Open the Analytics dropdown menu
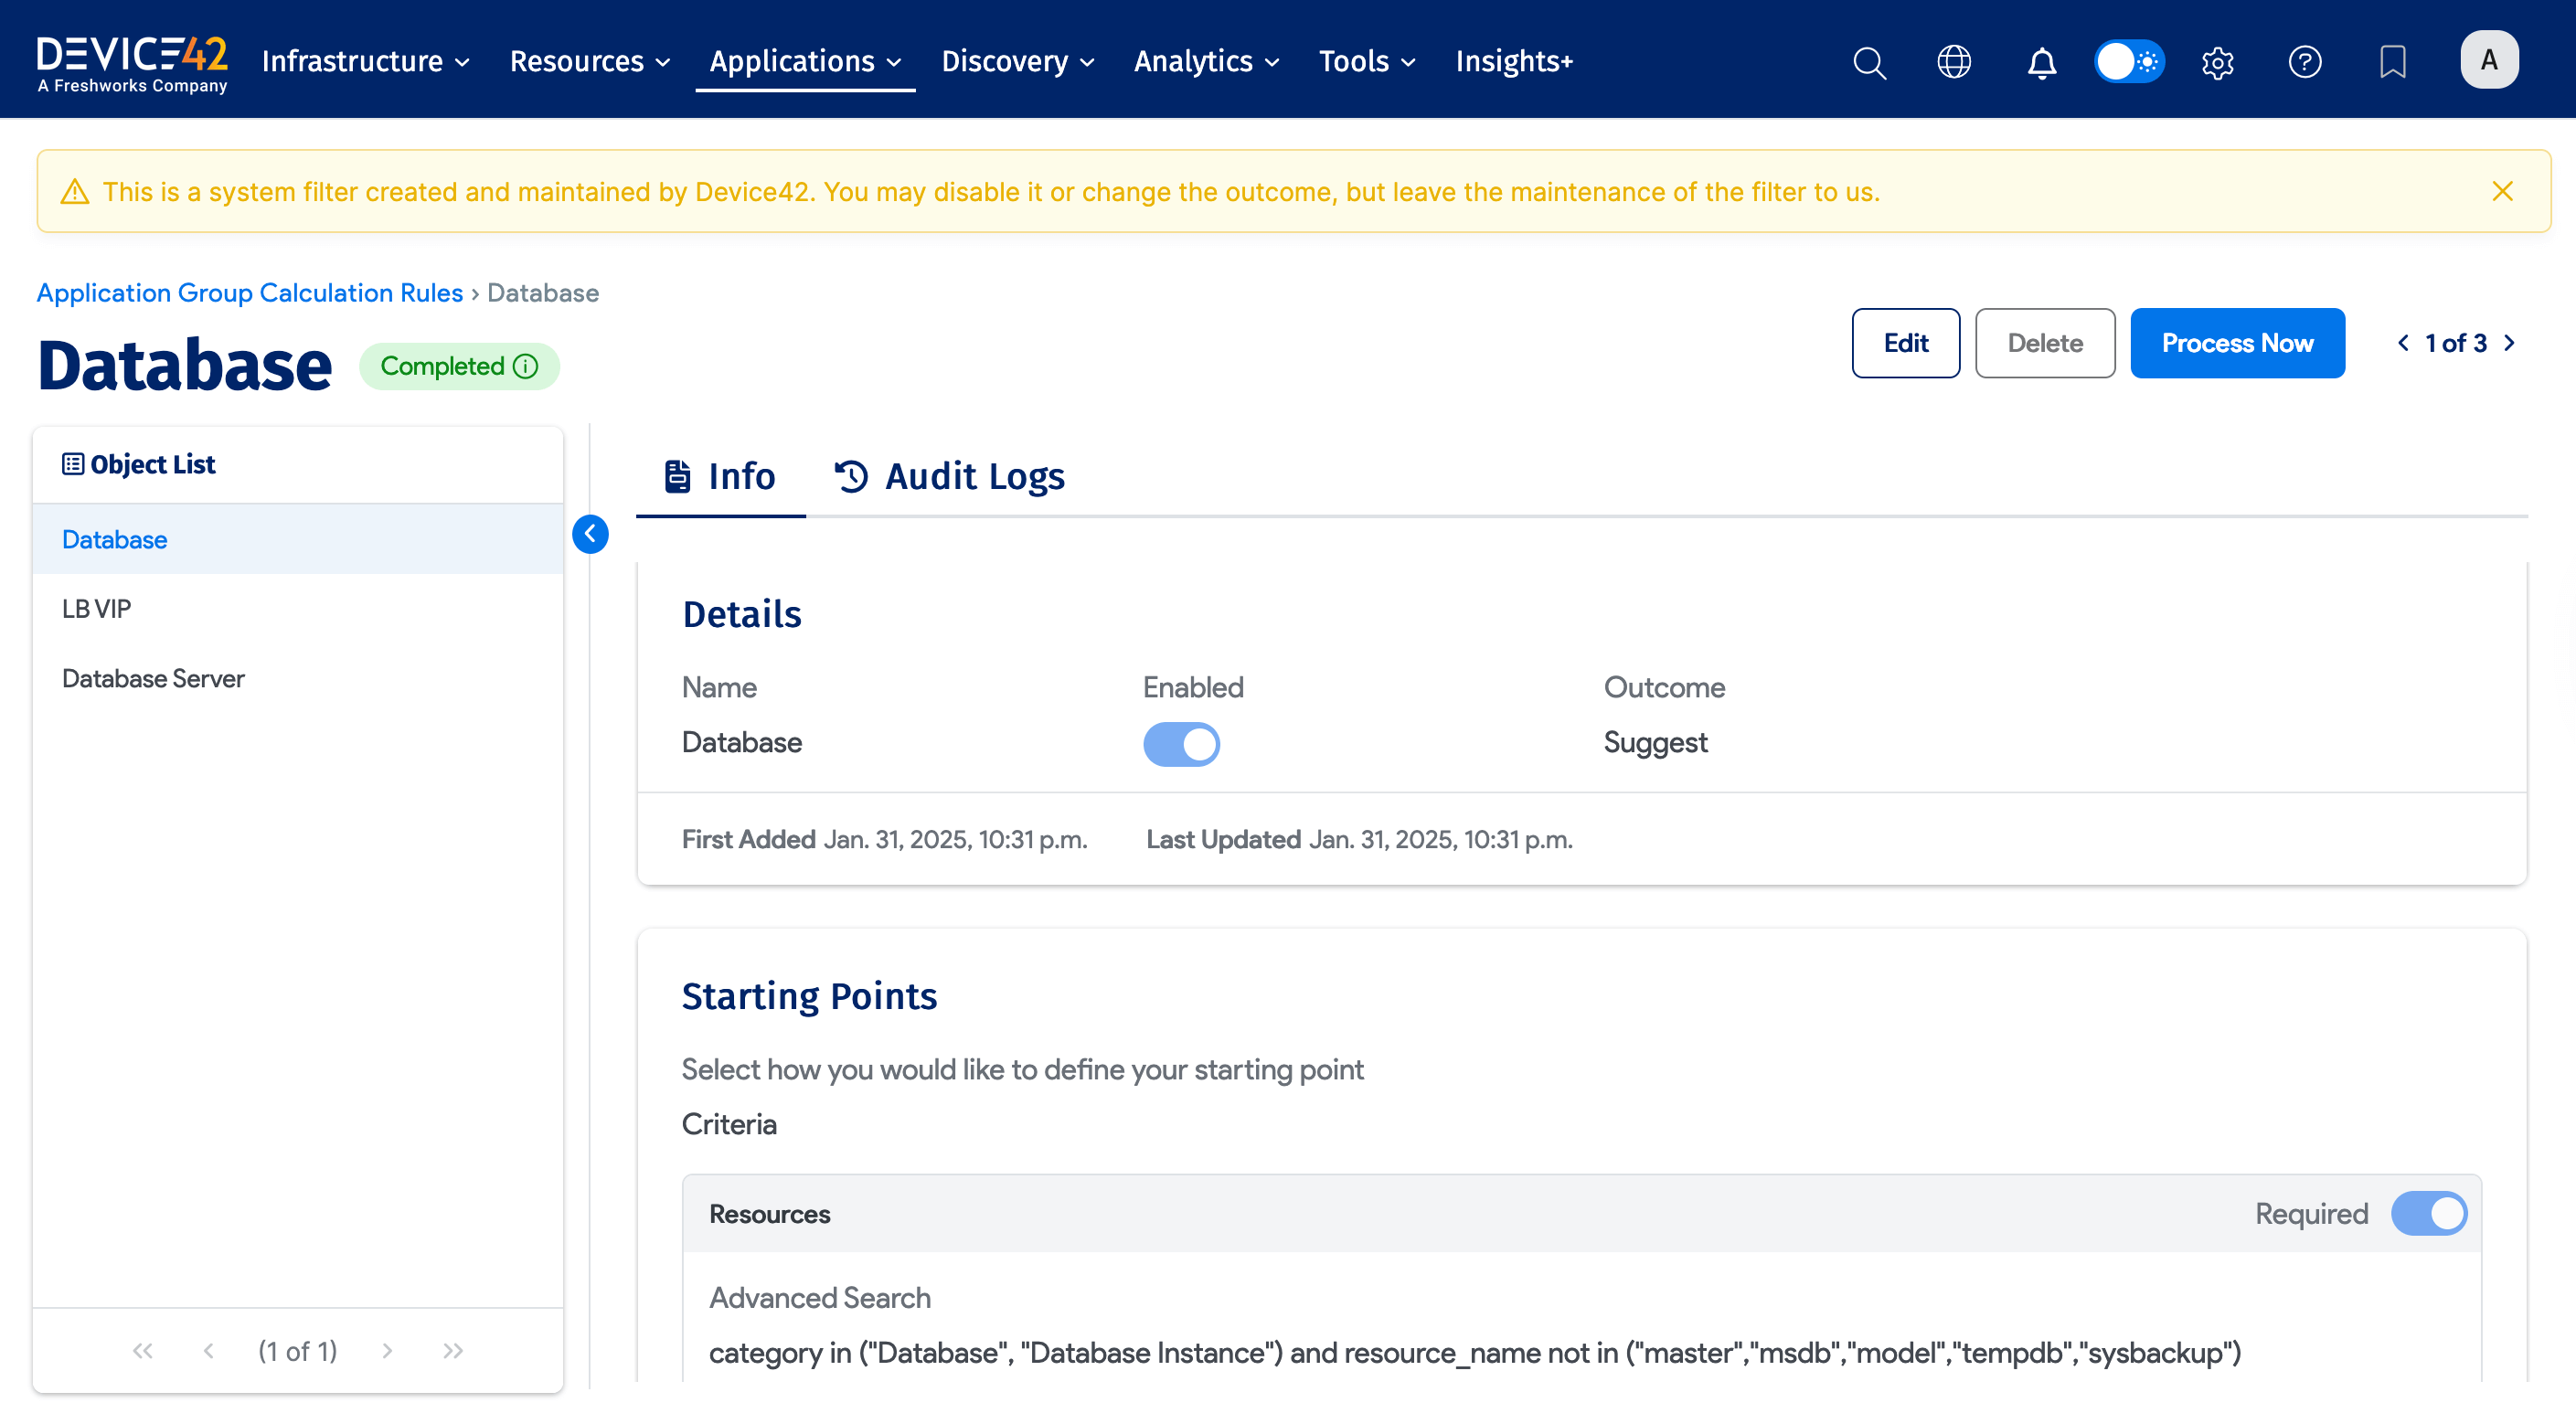The height and width of the screenshot is (1424, 2576). tap(1206, 62)
